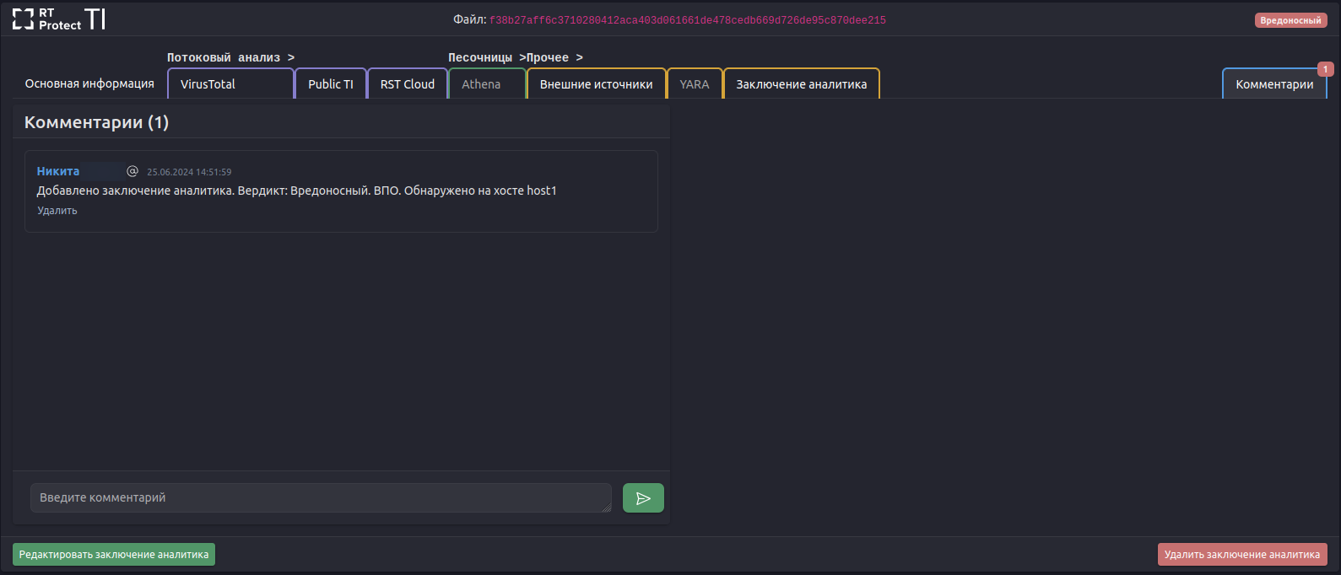The image size is (1341, 575).
Task: Focus the Введите комментарий input field
Action: pos(321,498)
